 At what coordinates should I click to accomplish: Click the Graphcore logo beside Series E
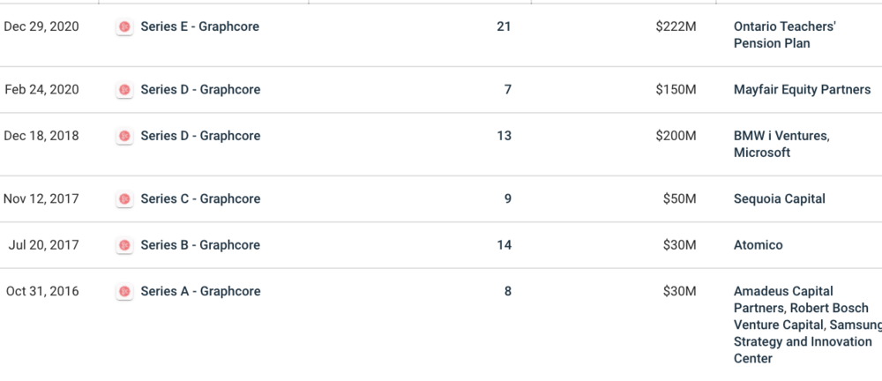click(124, 27)
